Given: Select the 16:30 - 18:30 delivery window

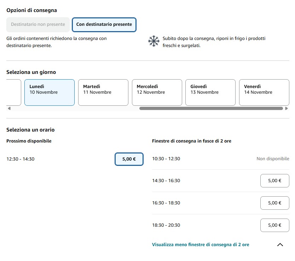Looking at the screenshot, I should 274,203.
